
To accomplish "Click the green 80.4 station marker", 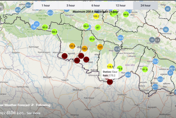I will pos(45,27).
